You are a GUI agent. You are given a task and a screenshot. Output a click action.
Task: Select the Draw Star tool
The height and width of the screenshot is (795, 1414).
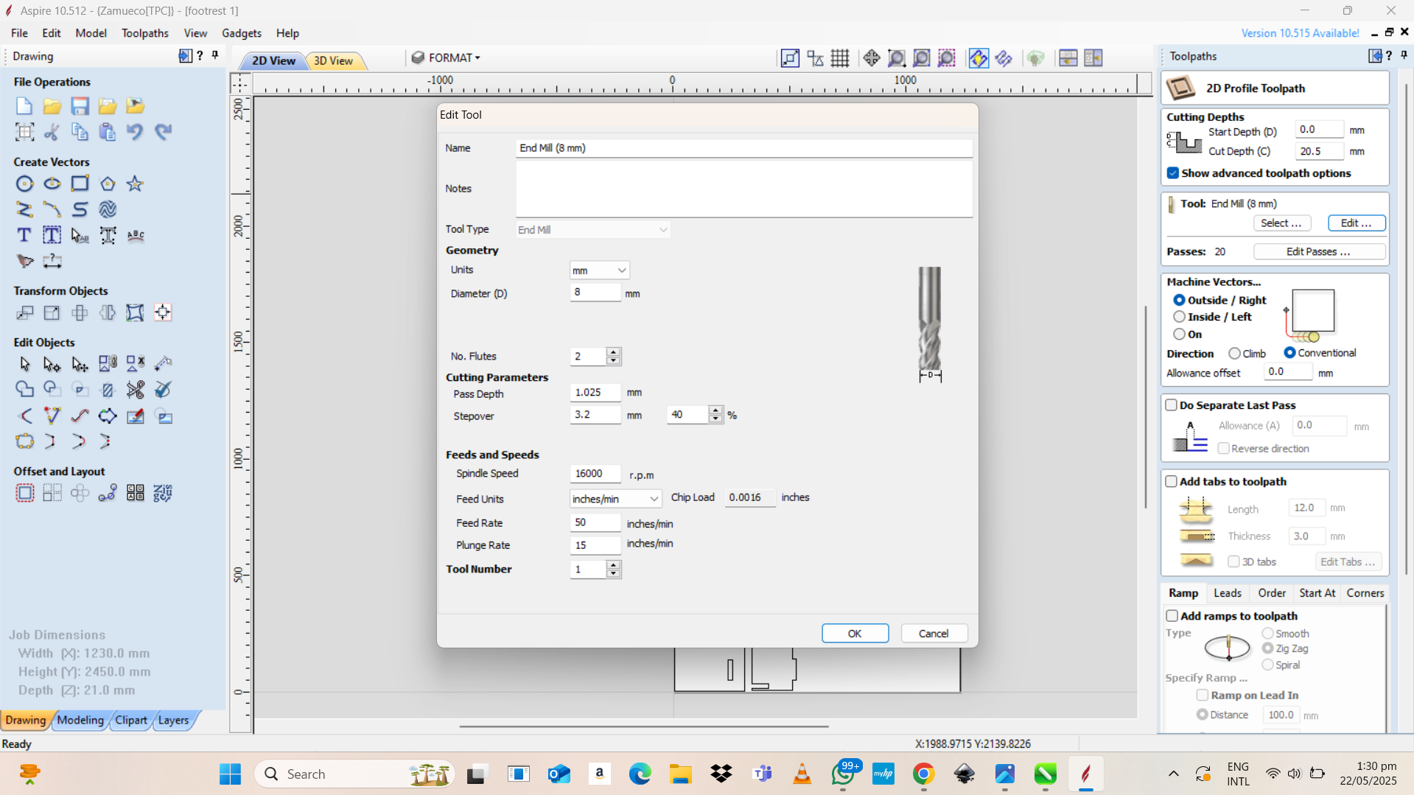coord(135,183)
